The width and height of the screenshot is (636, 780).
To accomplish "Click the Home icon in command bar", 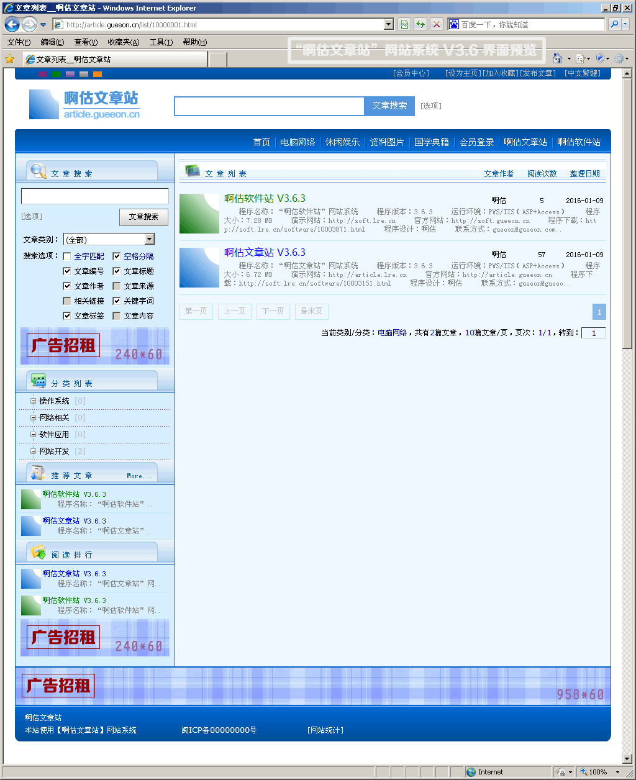I will [558, 58].
